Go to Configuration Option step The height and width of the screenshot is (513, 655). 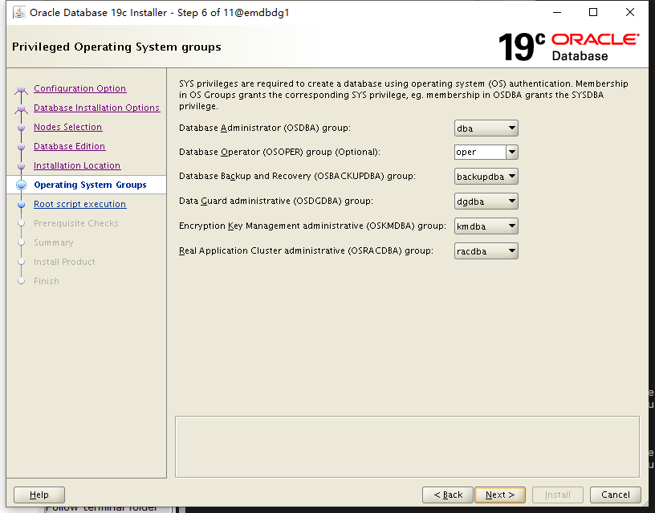(x=79, y=88)
